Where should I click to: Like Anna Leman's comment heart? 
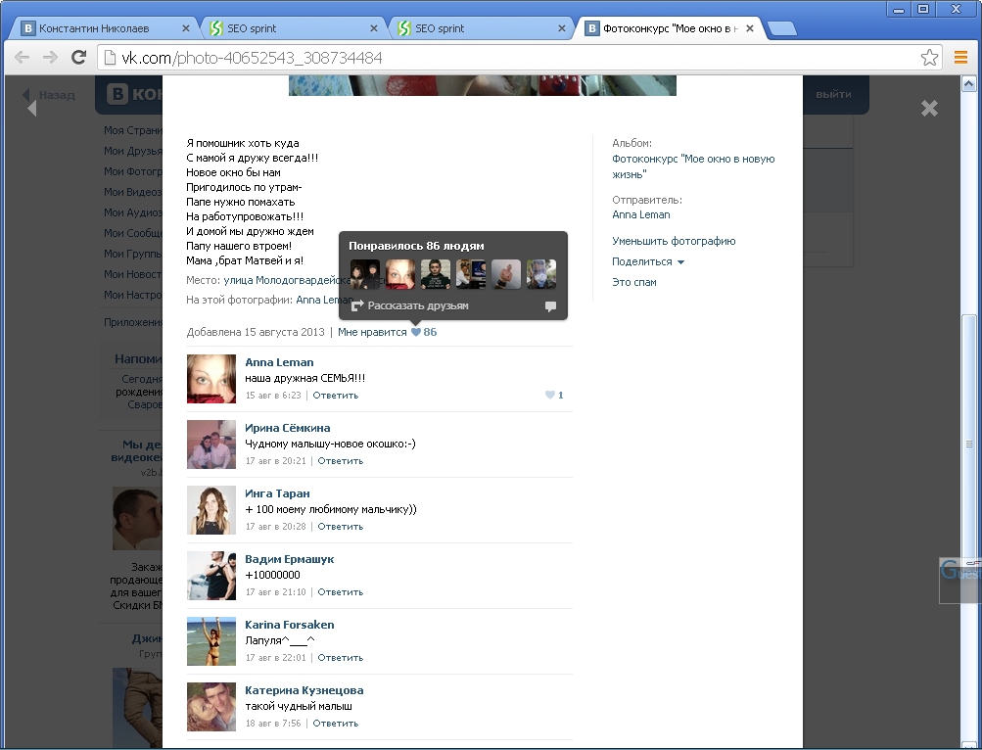(x=550, y=395)
